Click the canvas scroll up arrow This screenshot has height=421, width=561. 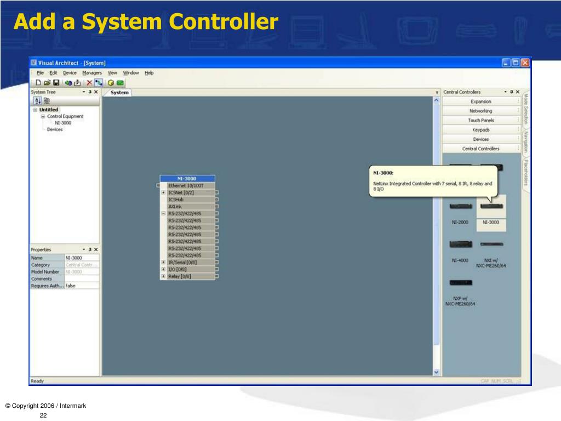pos(436,101)
